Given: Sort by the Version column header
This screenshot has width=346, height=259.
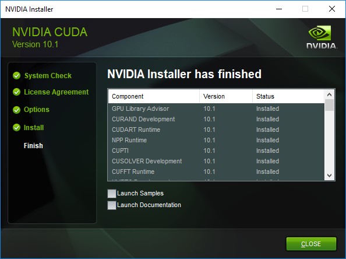Looking at the screenshot, I should [x=226, y=96].
